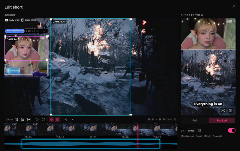Click the timeline at the 58:15 mark
Screen dimensions: 240x151
[x=93, y=137]
